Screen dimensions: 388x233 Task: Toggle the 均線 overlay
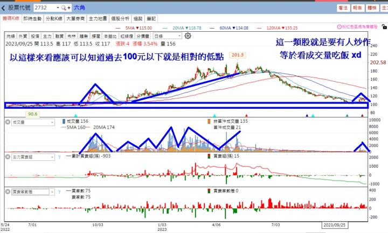pos(11,36)
